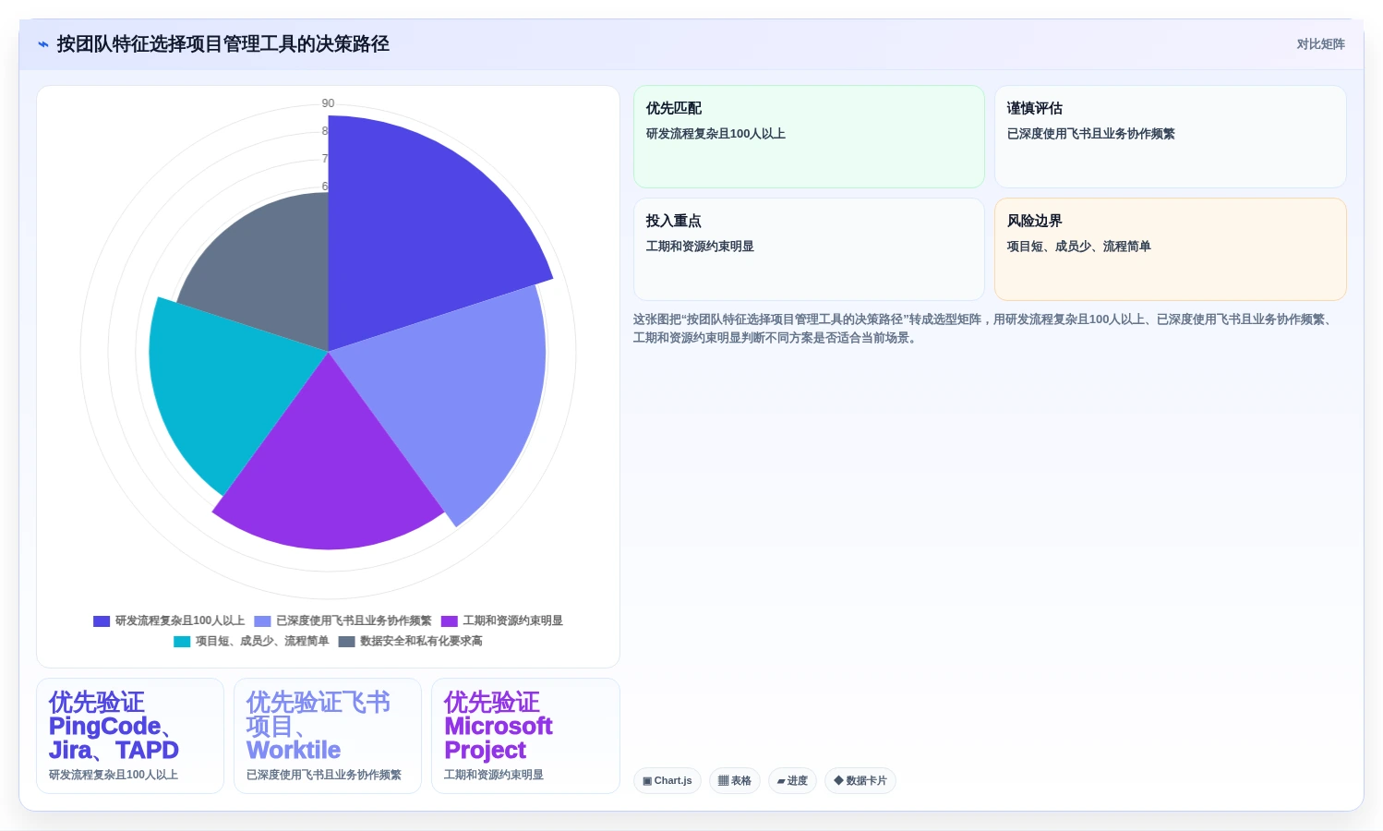1383x831 pixels.
Task: Click the axis label 90 on the chart
Action: click(328, 103)
